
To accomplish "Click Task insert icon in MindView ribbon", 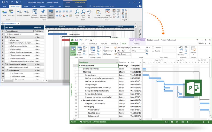I will [4, 12].
